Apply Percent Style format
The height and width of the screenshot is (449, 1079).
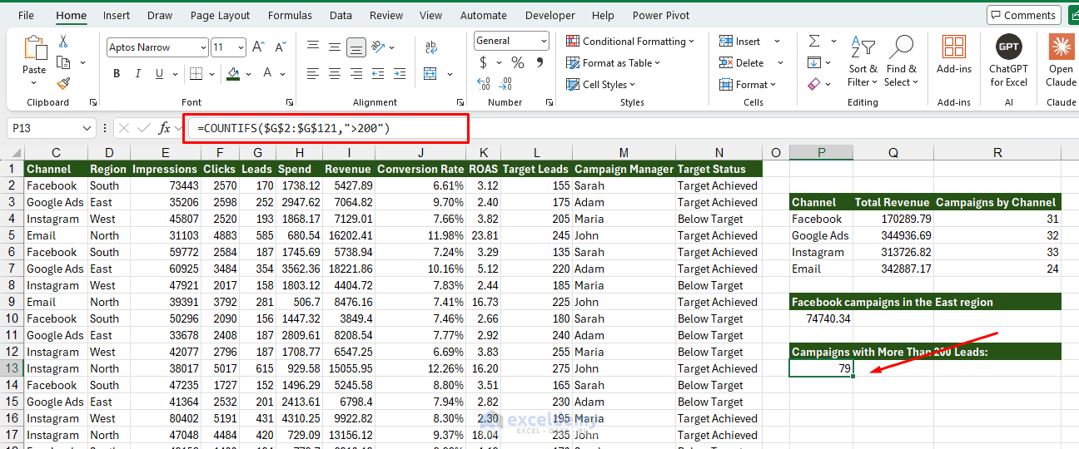coord(518,62)
